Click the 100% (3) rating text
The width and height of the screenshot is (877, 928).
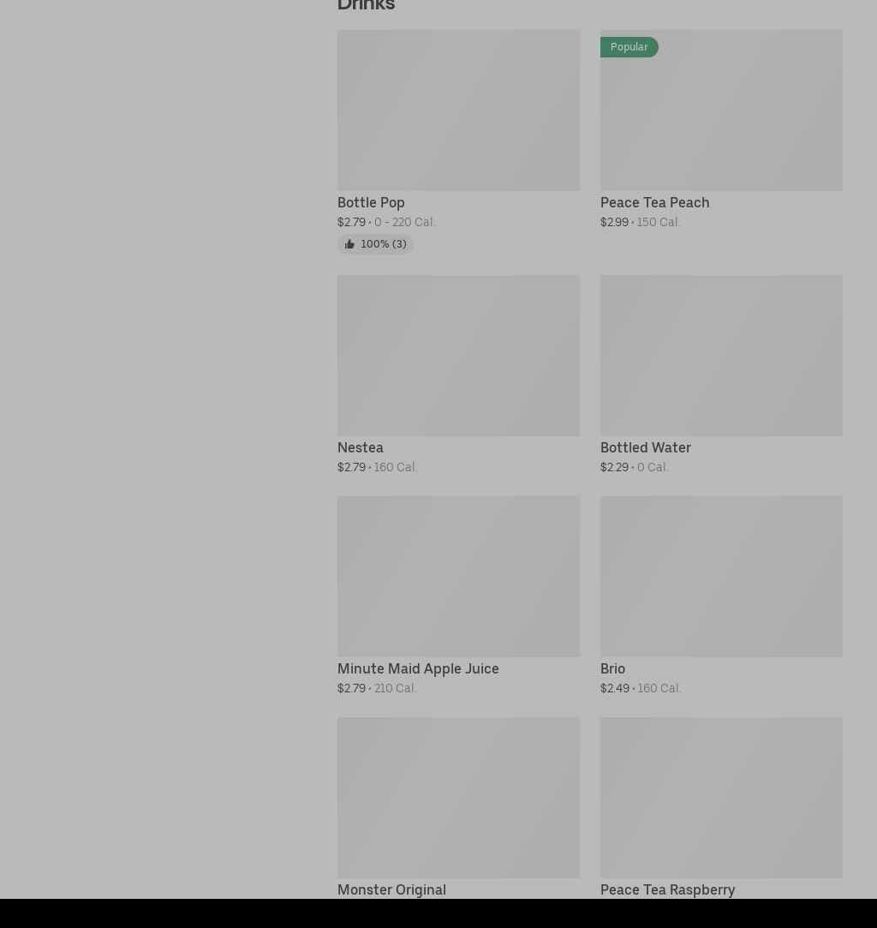(383, 244)
